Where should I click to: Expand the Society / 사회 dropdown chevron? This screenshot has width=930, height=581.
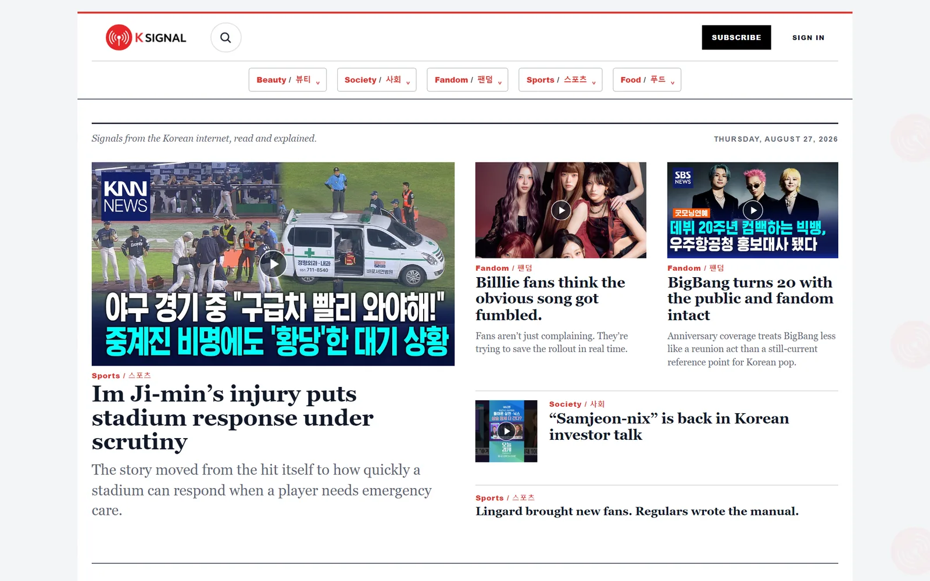coord(408,83)
